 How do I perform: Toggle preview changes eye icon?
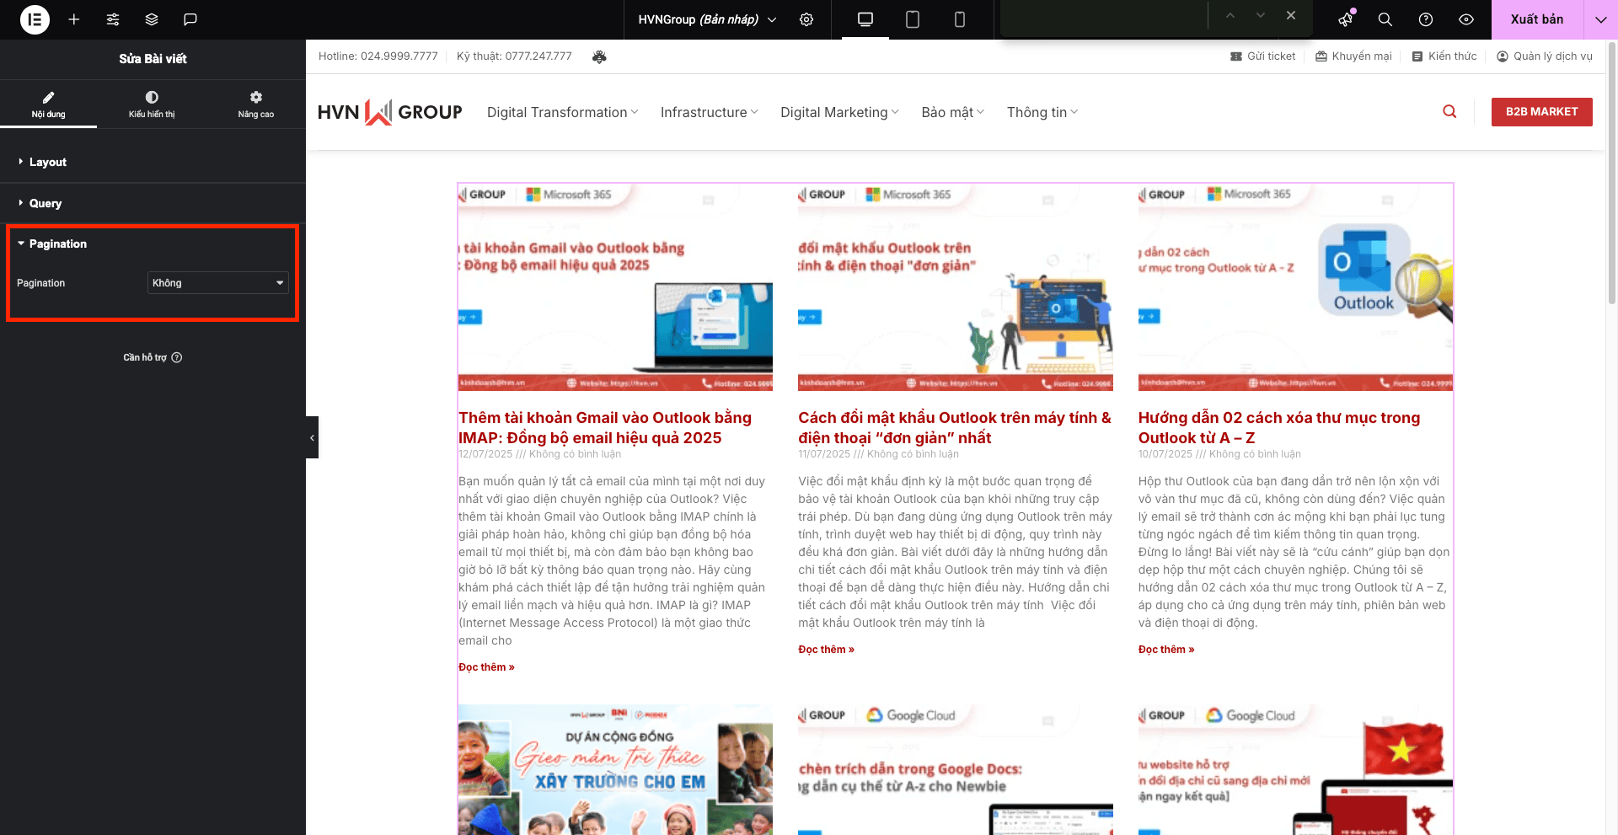[x=1466, y=19]
